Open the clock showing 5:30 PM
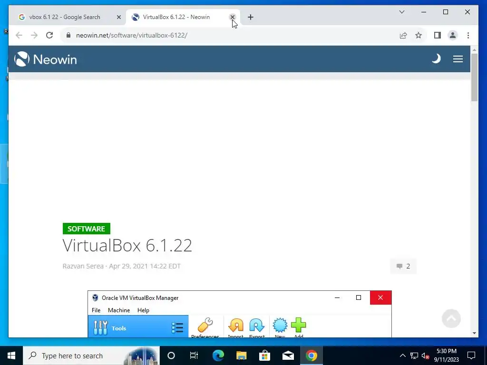The image size is (487, 365). [446, 355]
